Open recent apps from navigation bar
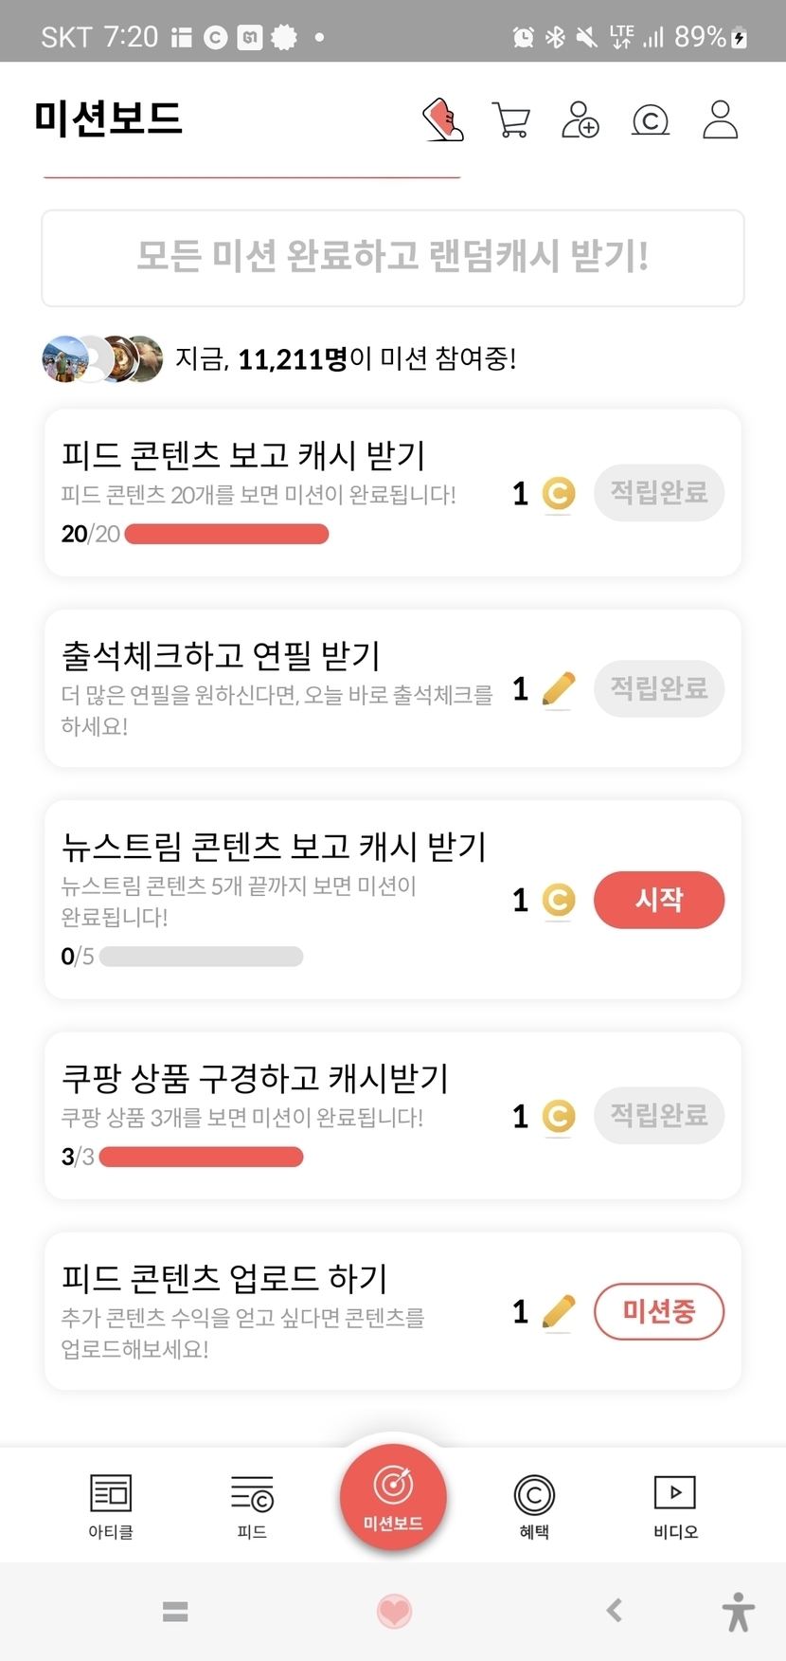This screenshot has width=786, height=1661. point(175,1611)
